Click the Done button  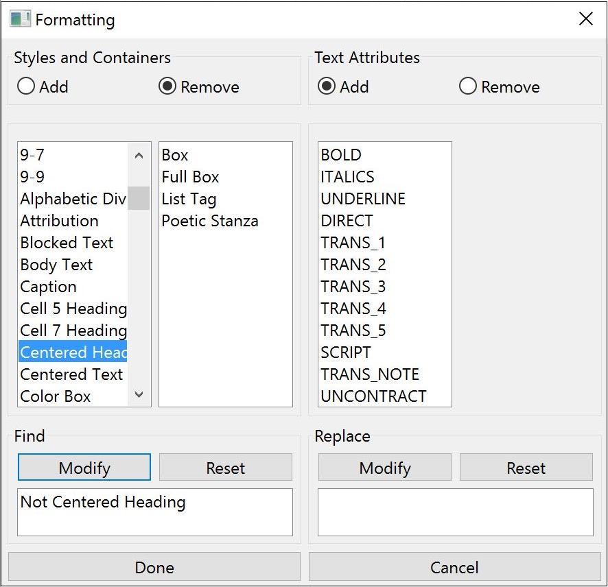click(154, 567)
